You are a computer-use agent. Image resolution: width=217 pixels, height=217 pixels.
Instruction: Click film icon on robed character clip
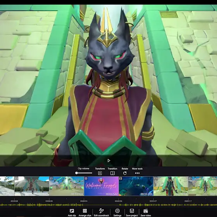[155, 179]
